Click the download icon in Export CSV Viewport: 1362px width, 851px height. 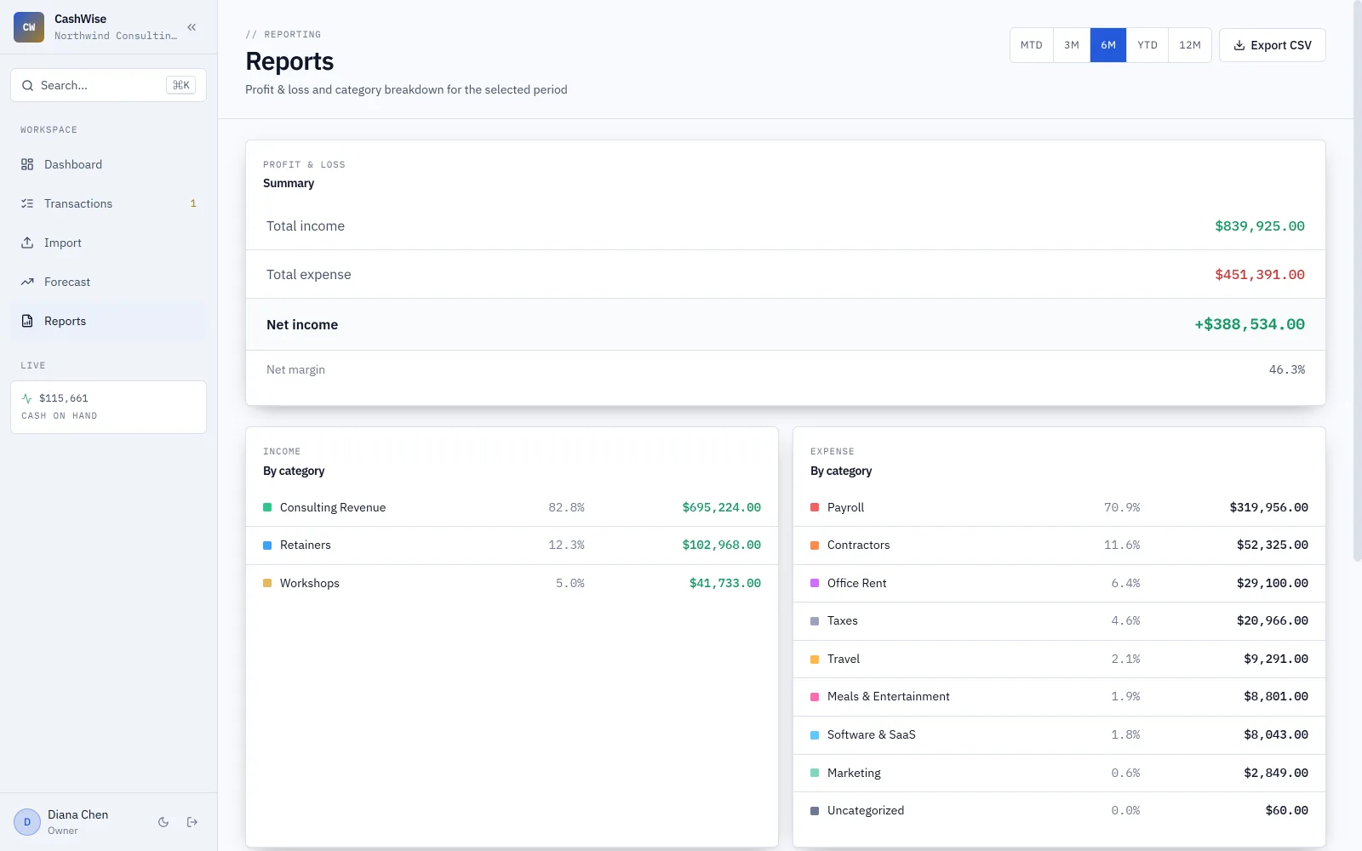1239,45
